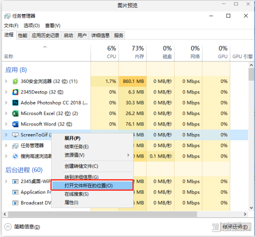255x237 pixels.
Task: Click the Microsoft Word icon
Action: tap(15, 124)
